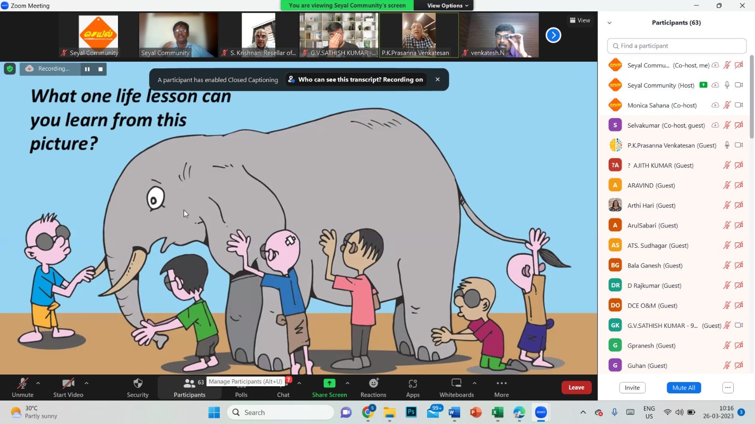Stop the recording

(x=101, y=69)
